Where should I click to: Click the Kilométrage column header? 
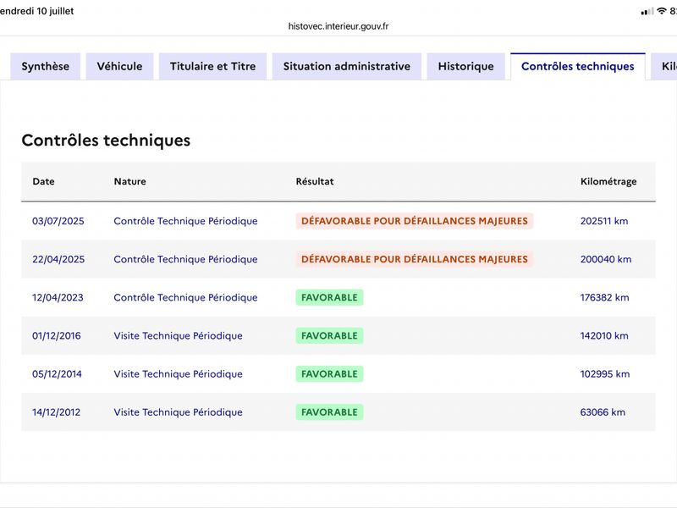[x=608, y=181]
